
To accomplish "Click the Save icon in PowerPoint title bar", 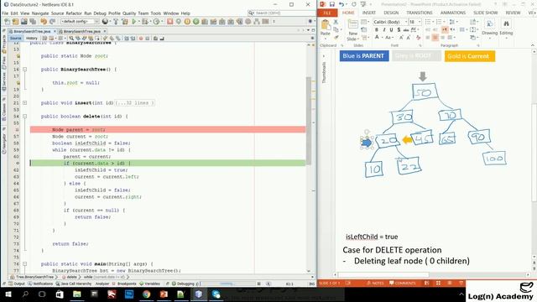I will (332, 4).
